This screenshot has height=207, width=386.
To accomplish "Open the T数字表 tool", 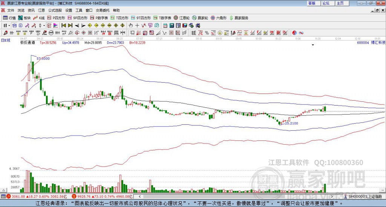I will point(162,18).
